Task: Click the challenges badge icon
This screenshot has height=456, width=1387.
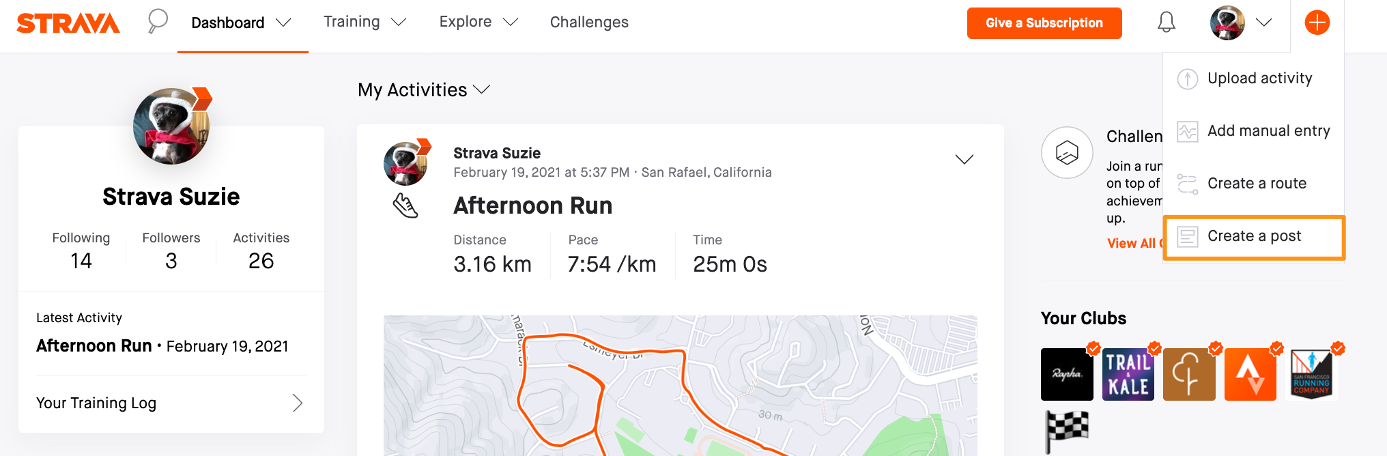Action: (1067, 152)
